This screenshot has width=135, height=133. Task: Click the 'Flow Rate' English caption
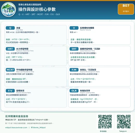click(19, 30)
